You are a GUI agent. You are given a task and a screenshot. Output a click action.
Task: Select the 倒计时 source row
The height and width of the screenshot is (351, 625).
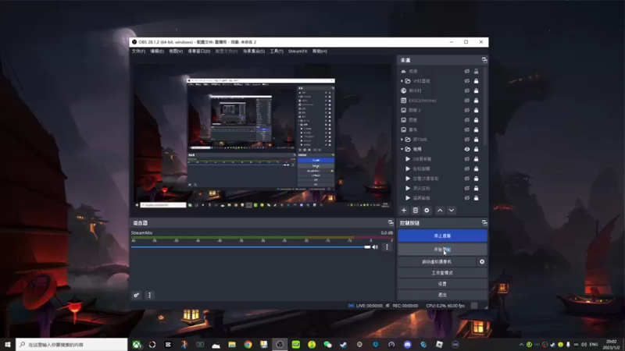pyautogui.click(x=441, y=90)
